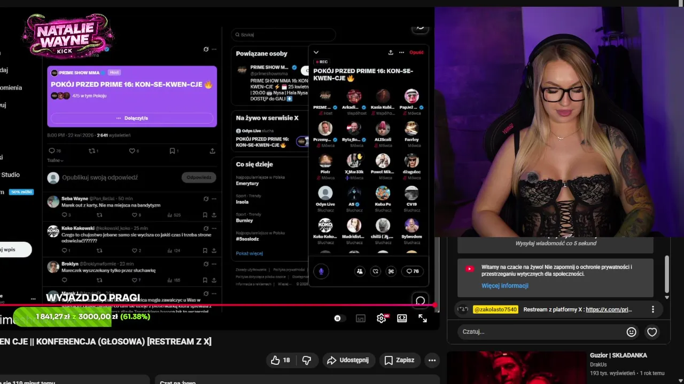Like the main post with 6 likes
Viewport: 684px width, 384px height.
pos(134,151)
